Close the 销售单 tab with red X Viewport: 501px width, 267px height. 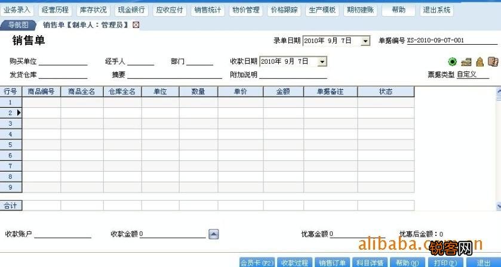tap(136, 25)
